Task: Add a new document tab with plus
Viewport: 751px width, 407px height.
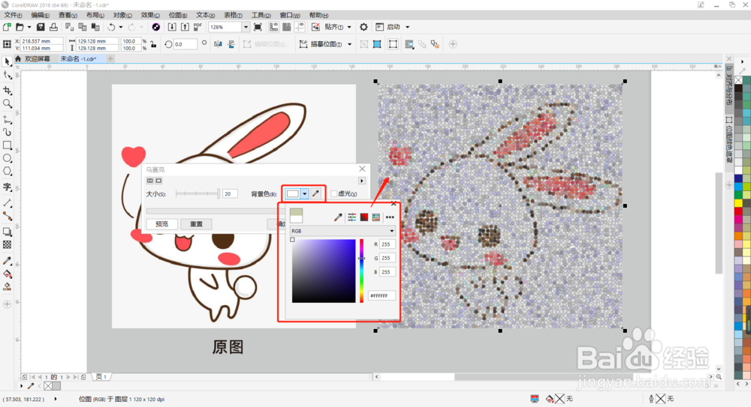Action: click(x=110, y=58)
